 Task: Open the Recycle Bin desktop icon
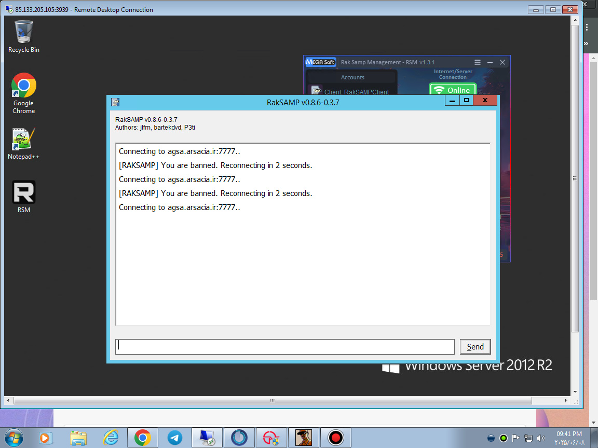tap(24, 37)
